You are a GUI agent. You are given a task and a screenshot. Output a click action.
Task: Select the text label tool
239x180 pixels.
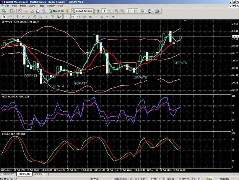(x=46, y=17)
